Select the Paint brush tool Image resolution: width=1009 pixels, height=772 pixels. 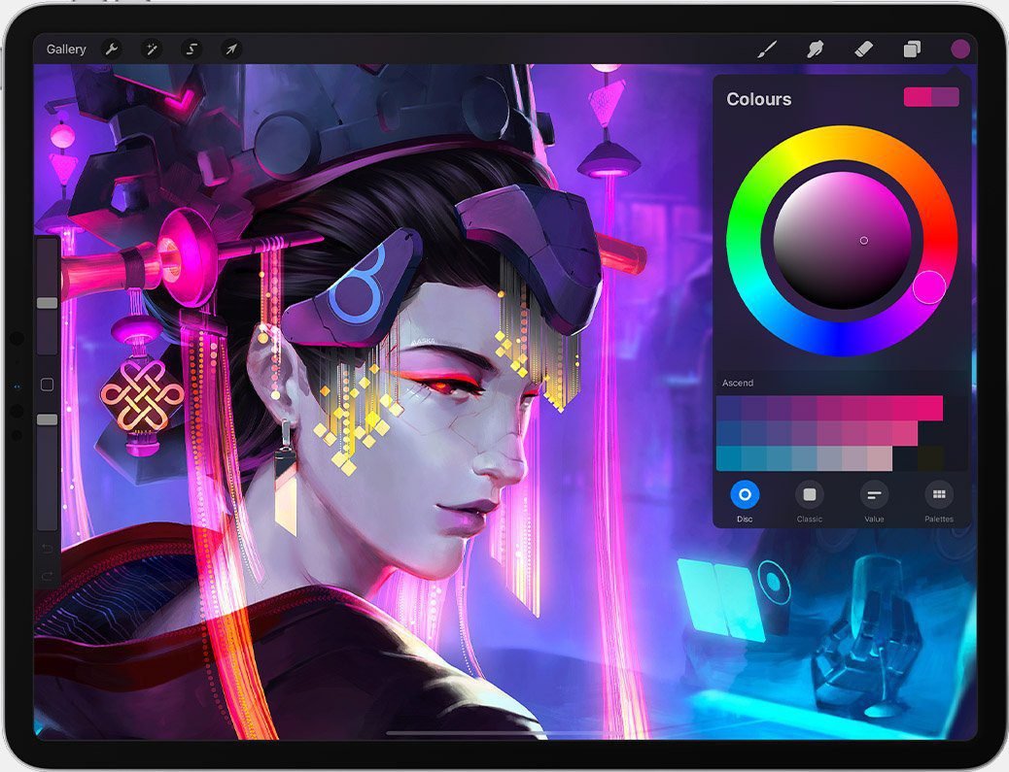[767, 50]
